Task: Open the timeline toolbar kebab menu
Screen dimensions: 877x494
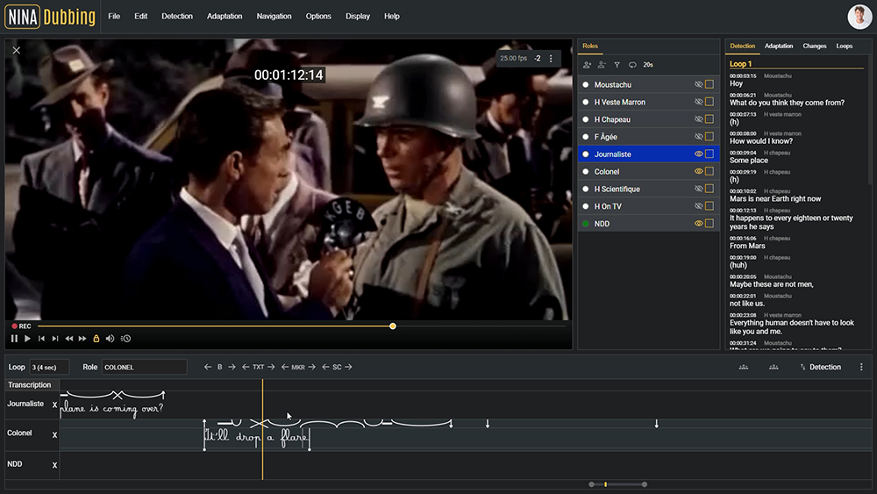Action: (x=861, y=368)
